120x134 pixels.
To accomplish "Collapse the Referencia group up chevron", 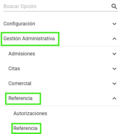I will pos(114,98).
